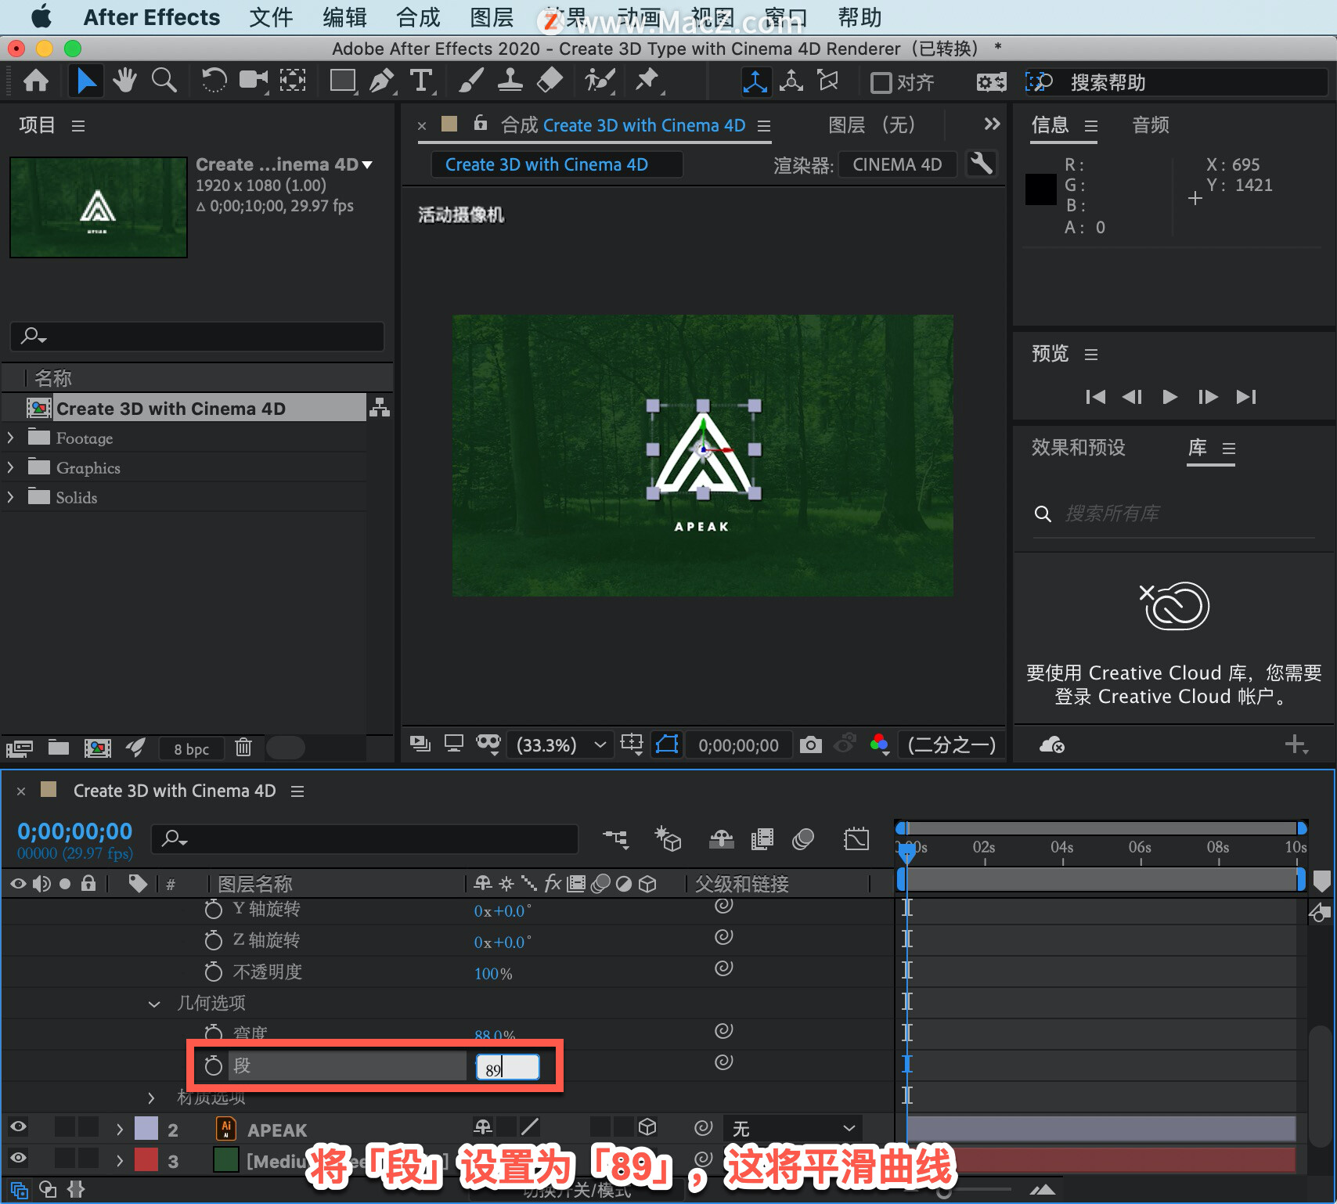
Task: Click the CINEMA 4D renderer button
Action: (897, 164)
